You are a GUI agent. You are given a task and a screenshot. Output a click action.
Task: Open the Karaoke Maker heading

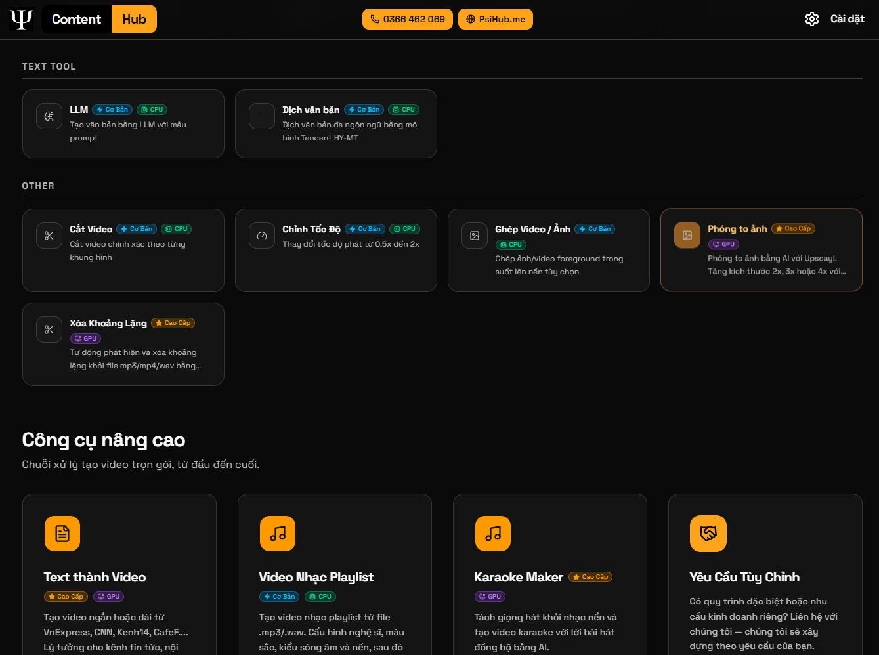(519, 577)
